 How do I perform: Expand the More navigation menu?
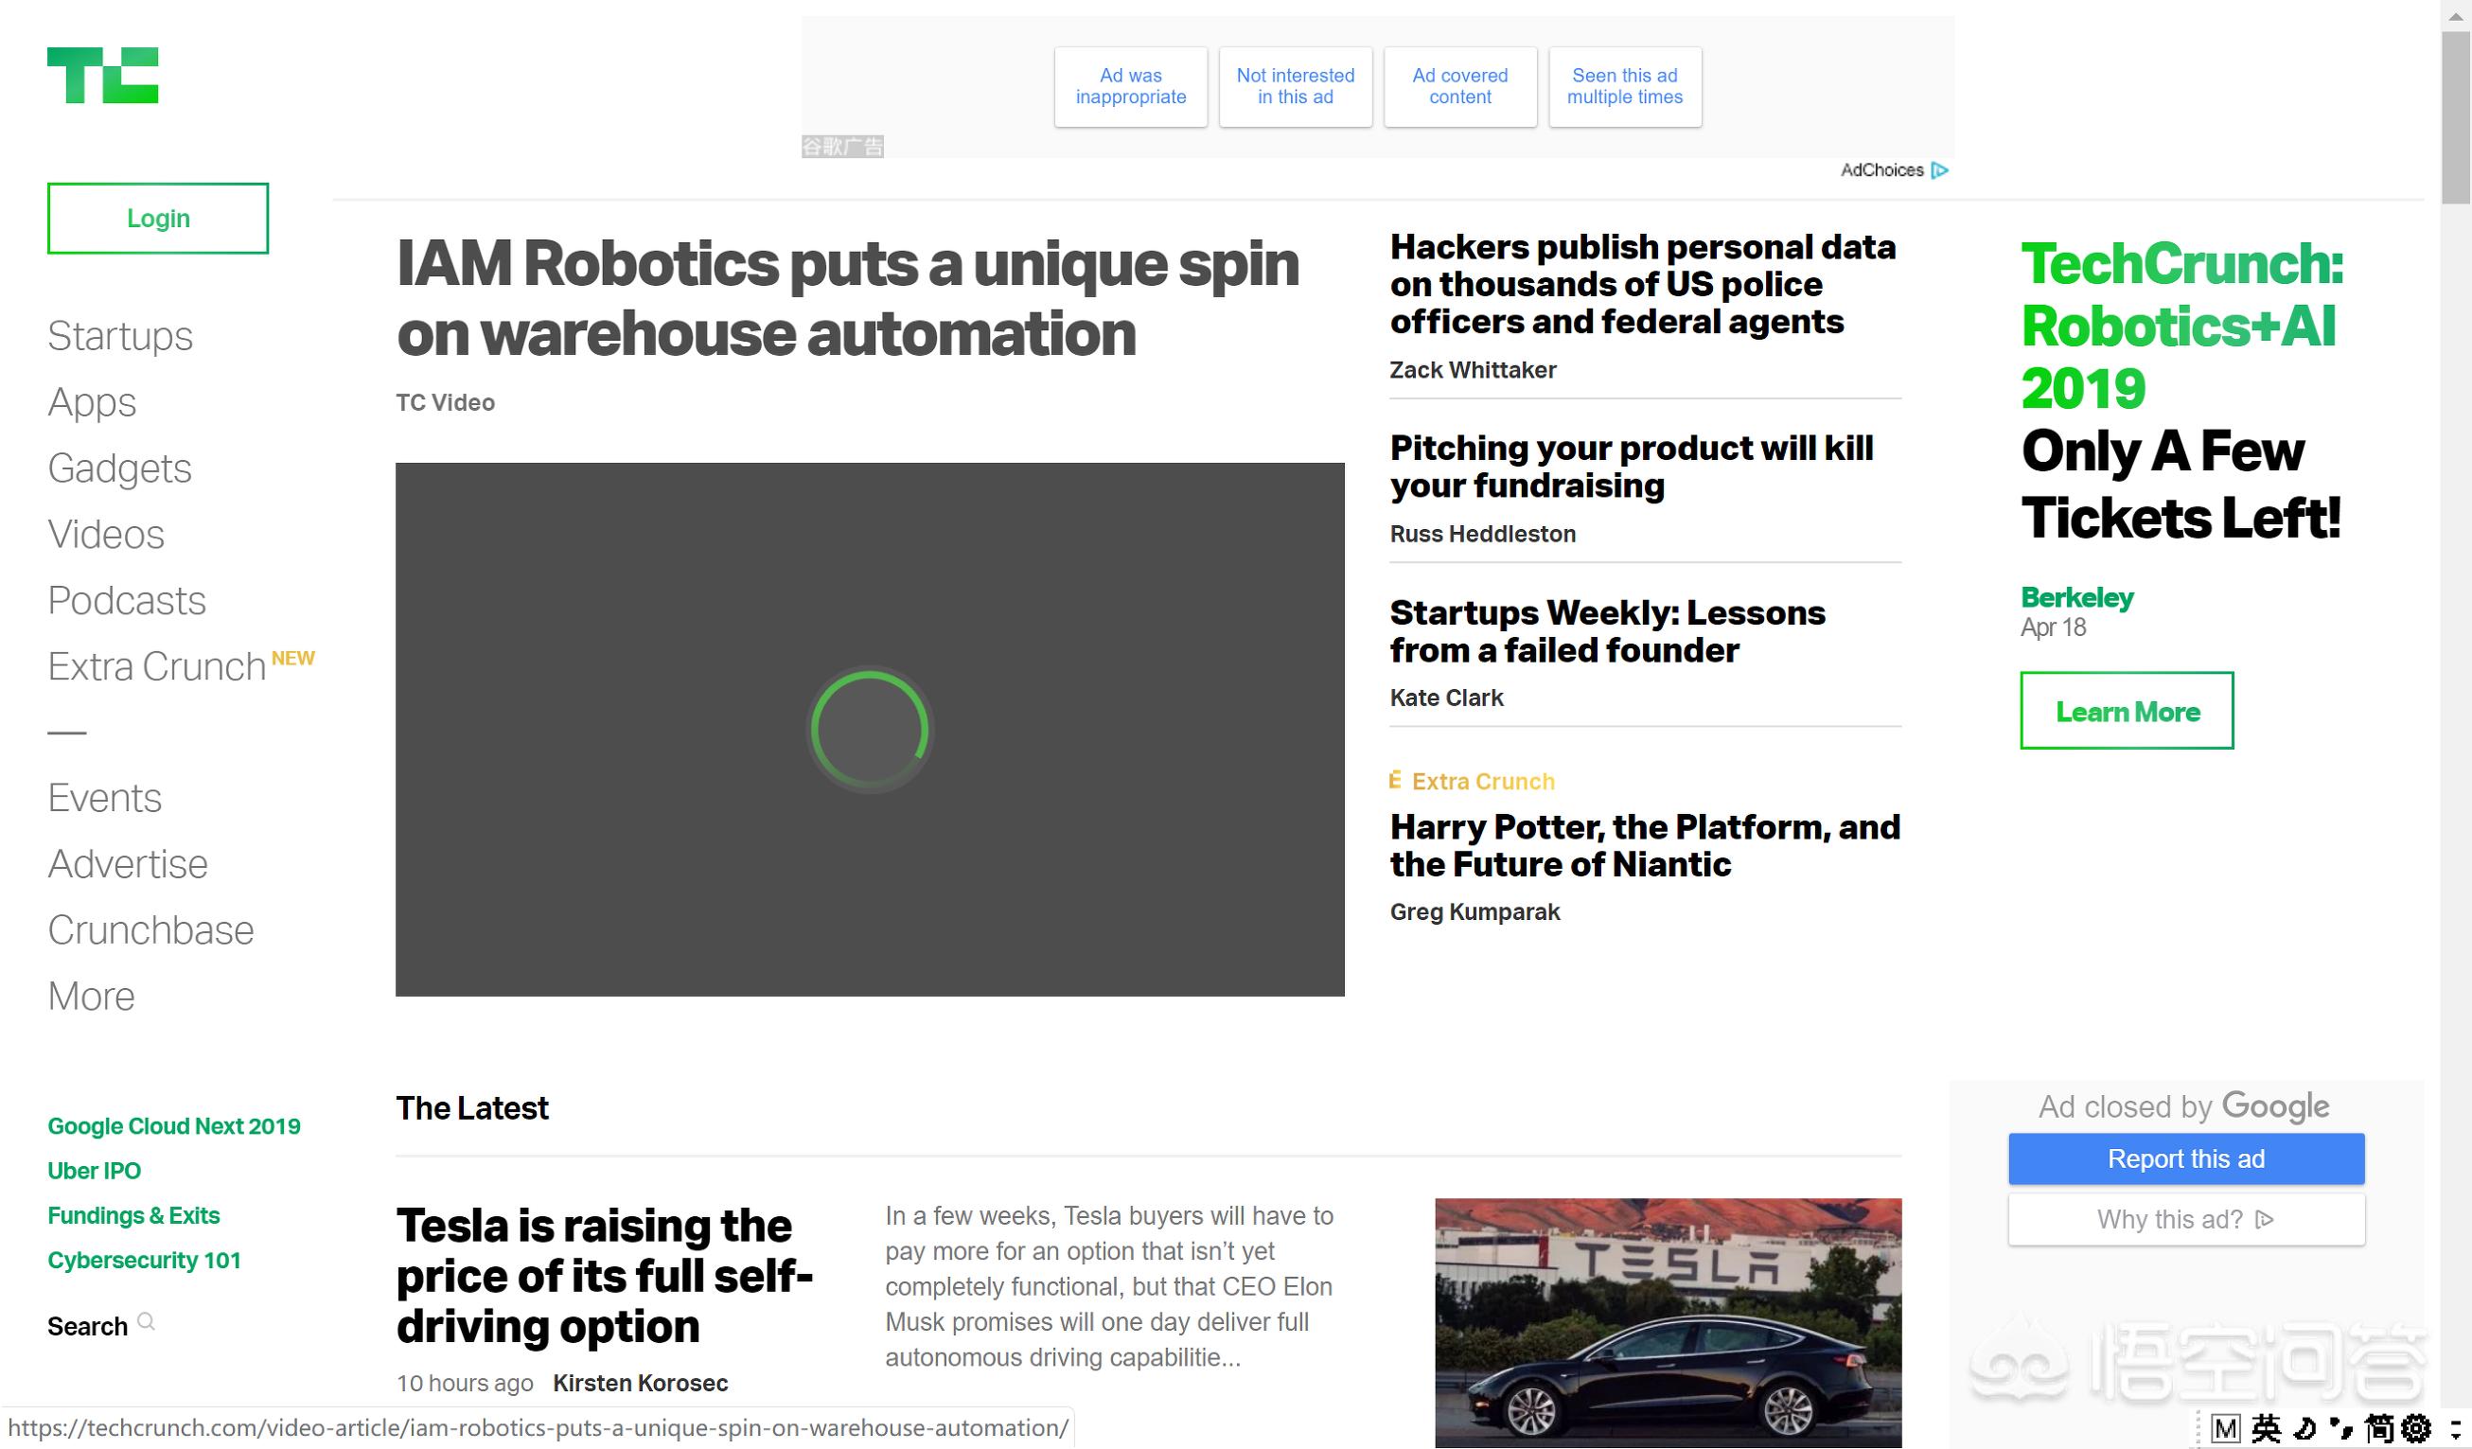[x=91, y=997]
